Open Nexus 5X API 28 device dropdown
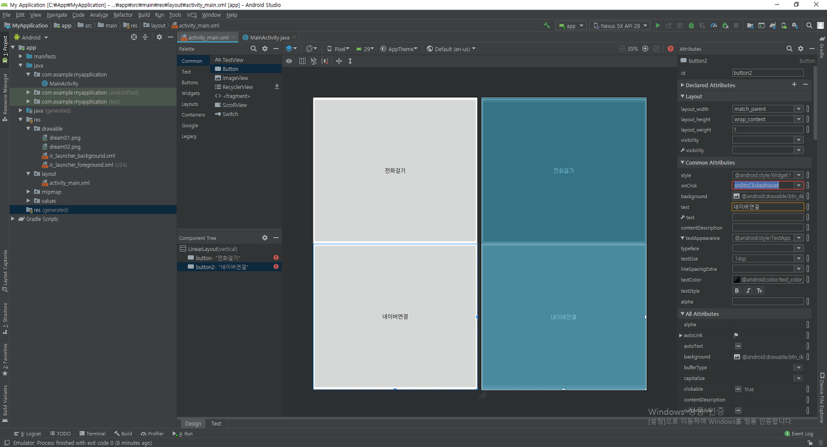The width and height of the screenshot is (827, 447). 620,26
